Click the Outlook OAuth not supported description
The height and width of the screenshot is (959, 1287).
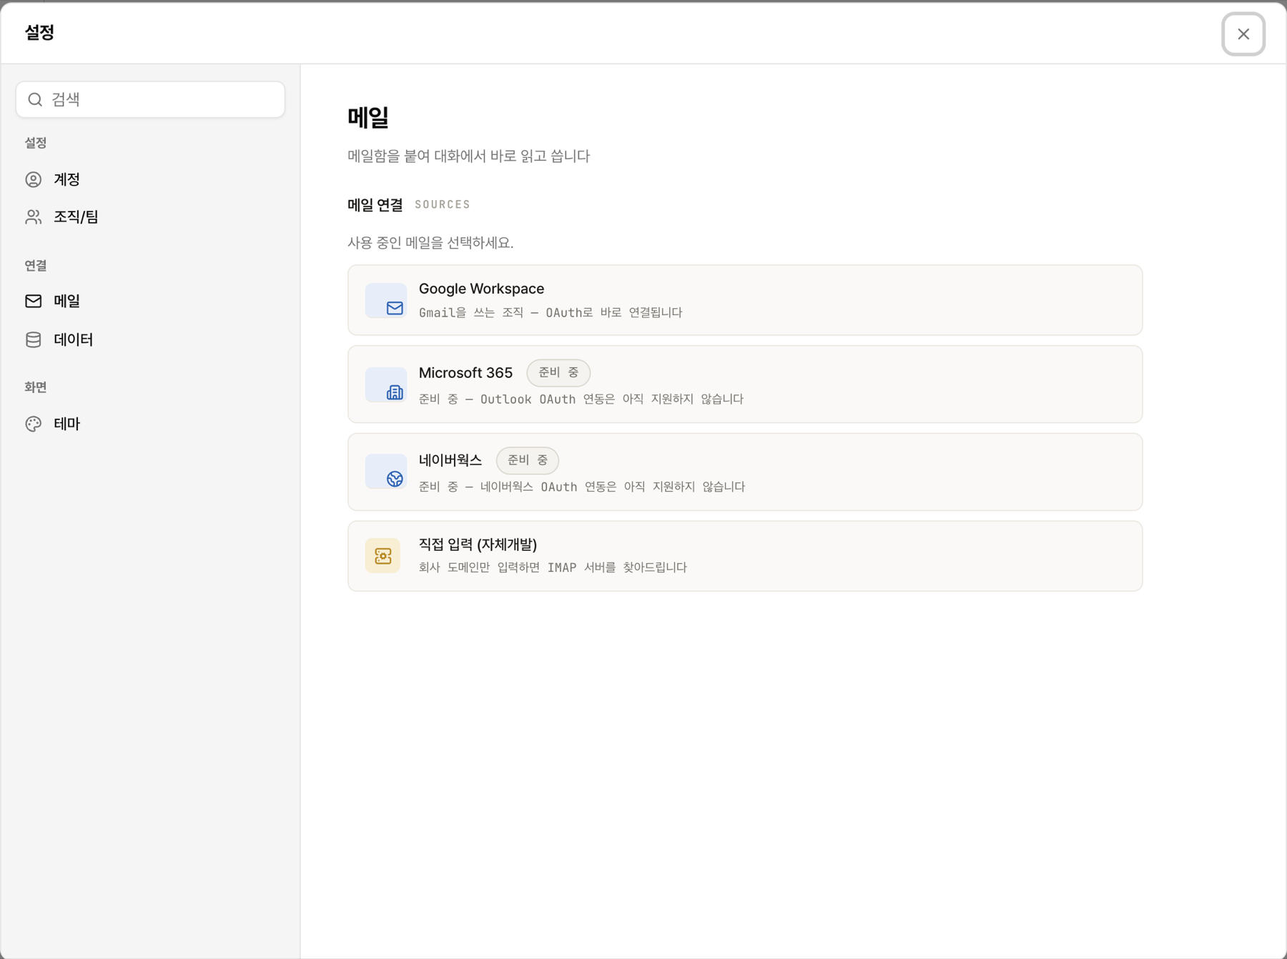tap(581, 399)
